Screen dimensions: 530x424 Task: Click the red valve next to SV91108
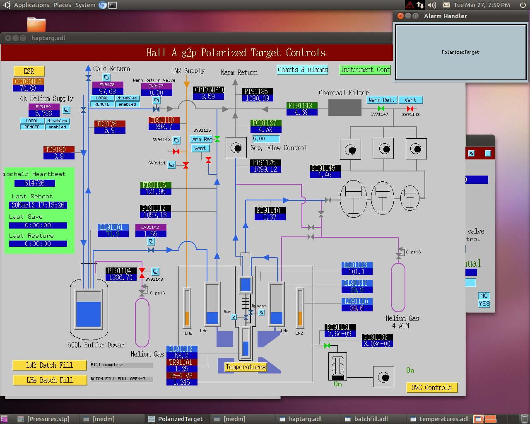pyautogui.click(x=142, y=273)
